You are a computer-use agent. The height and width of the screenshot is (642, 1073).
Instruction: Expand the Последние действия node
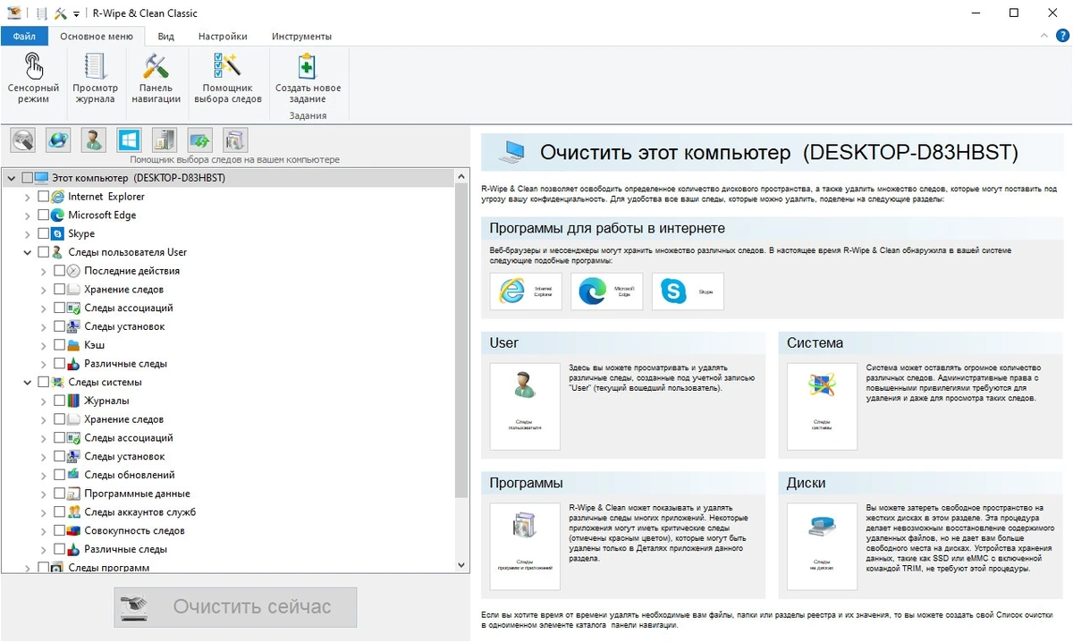point(44,271)
